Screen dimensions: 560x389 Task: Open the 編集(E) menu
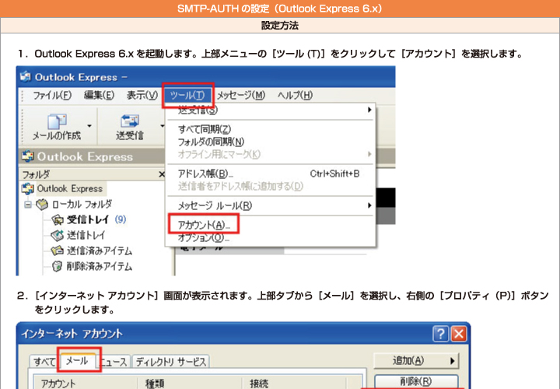[x=99, y=96]
